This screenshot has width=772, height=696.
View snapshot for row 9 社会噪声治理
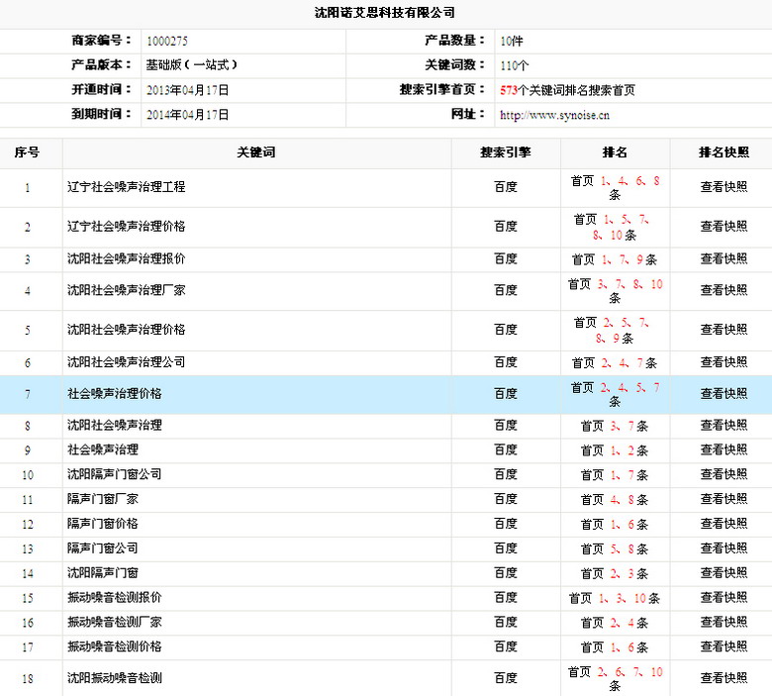[x=724, y=449]
